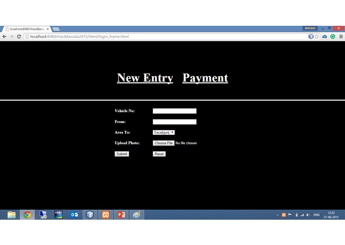This screenshot has height=245, width=345.
Task: Open the Chrome hamburger menu
Action: click(x=341, y=37)
